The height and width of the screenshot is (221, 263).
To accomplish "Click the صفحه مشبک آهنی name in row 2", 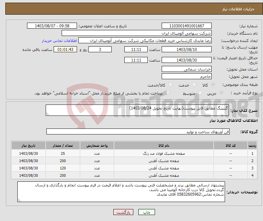I will (164, 161).
